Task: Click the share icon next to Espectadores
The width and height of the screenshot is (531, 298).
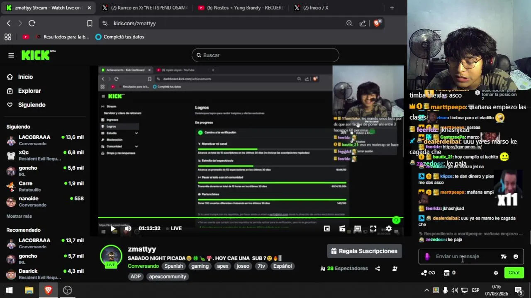Action: 378,269
